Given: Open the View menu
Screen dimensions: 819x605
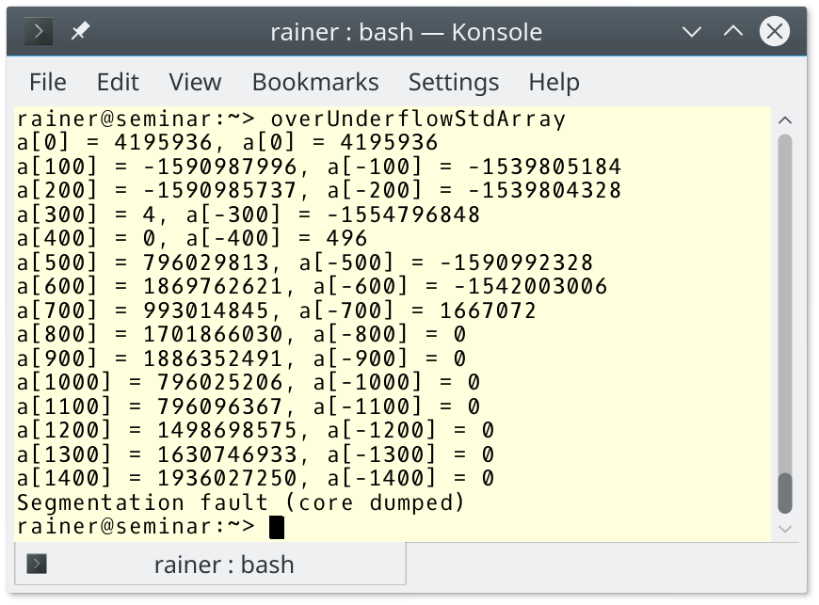Looking at the screenshot, I should click(x=195, y=82).
